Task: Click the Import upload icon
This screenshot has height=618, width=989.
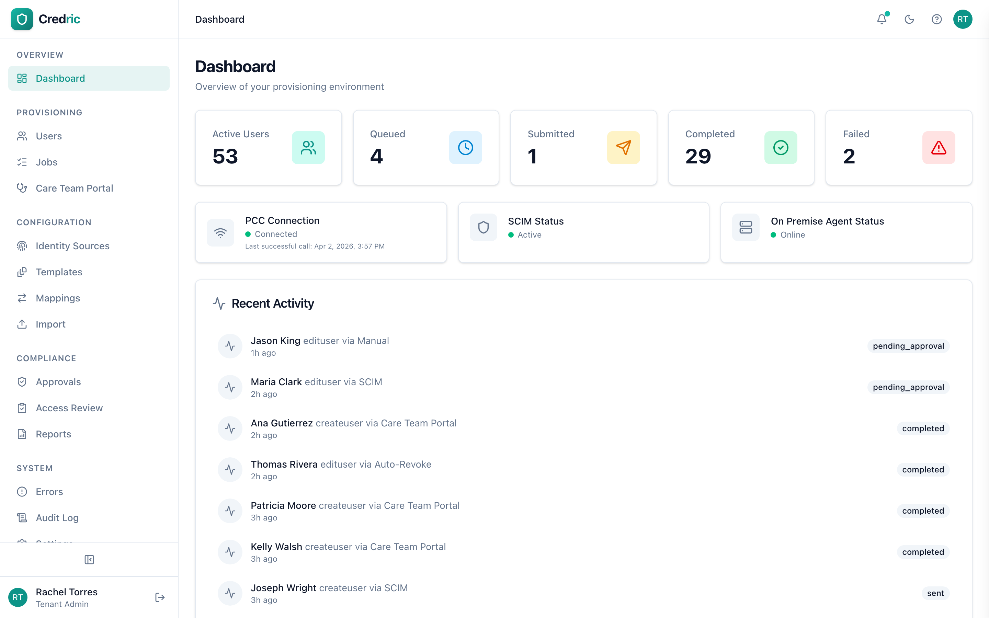Action: pos(22,324)
